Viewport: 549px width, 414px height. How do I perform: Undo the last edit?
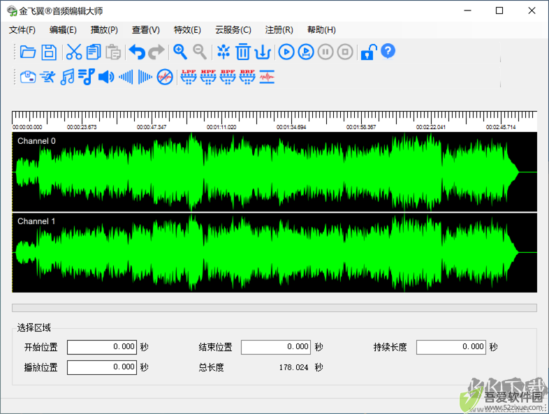[137, 52]
